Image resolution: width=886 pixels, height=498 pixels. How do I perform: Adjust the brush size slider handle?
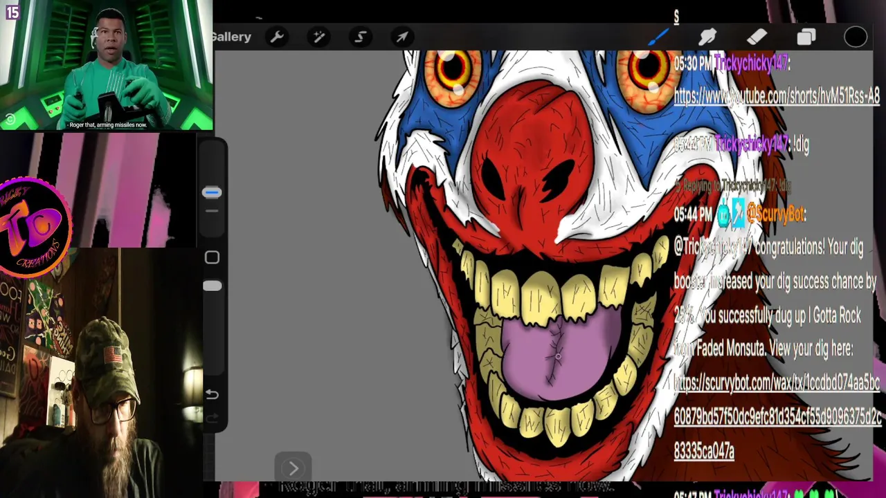click(x=212, y=192)
